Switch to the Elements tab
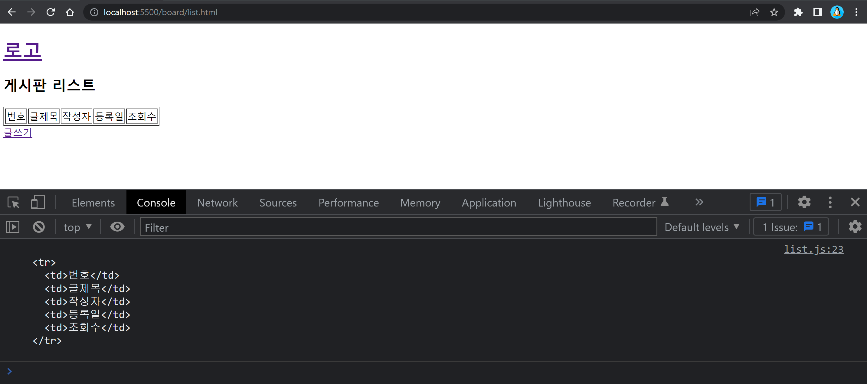Image resolution: width=867 pixels, height=384 pixels. tap(93, 203)
